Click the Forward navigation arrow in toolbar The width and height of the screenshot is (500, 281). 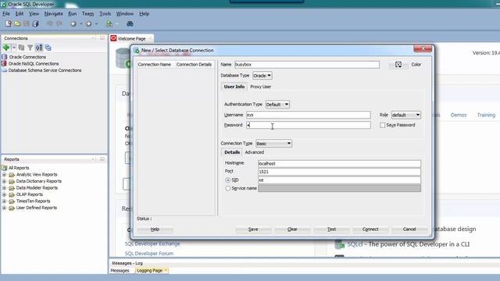coord(88,24)
